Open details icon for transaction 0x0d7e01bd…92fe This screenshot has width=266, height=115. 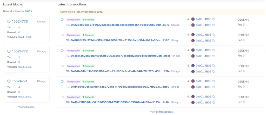click(x=62, y=66)
